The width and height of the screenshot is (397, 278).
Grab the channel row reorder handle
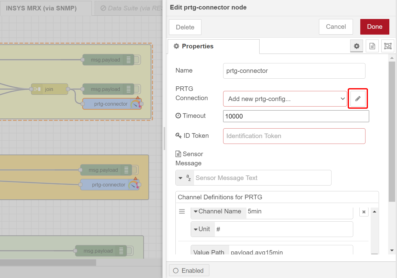182,212
